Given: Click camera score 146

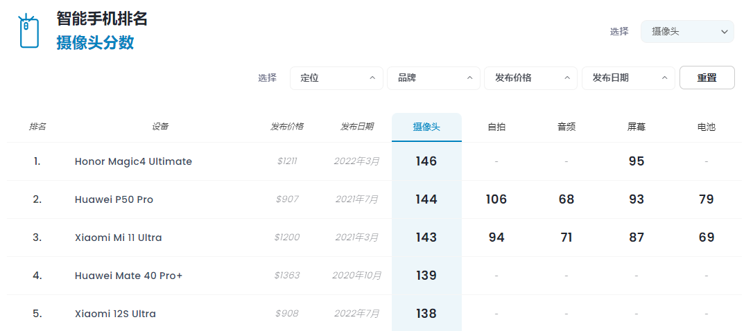Looking at the screenshot, I should 426,161.
